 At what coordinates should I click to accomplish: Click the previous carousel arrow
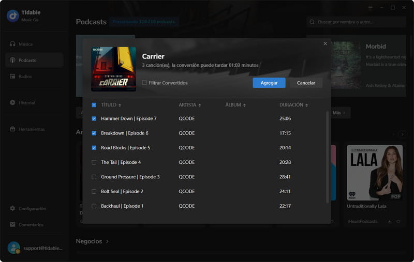click(x=393, y=134)
